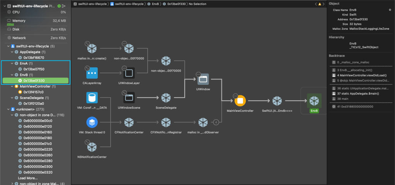
Task: Select the MainViewController orange node
Action: pos(240,101)
